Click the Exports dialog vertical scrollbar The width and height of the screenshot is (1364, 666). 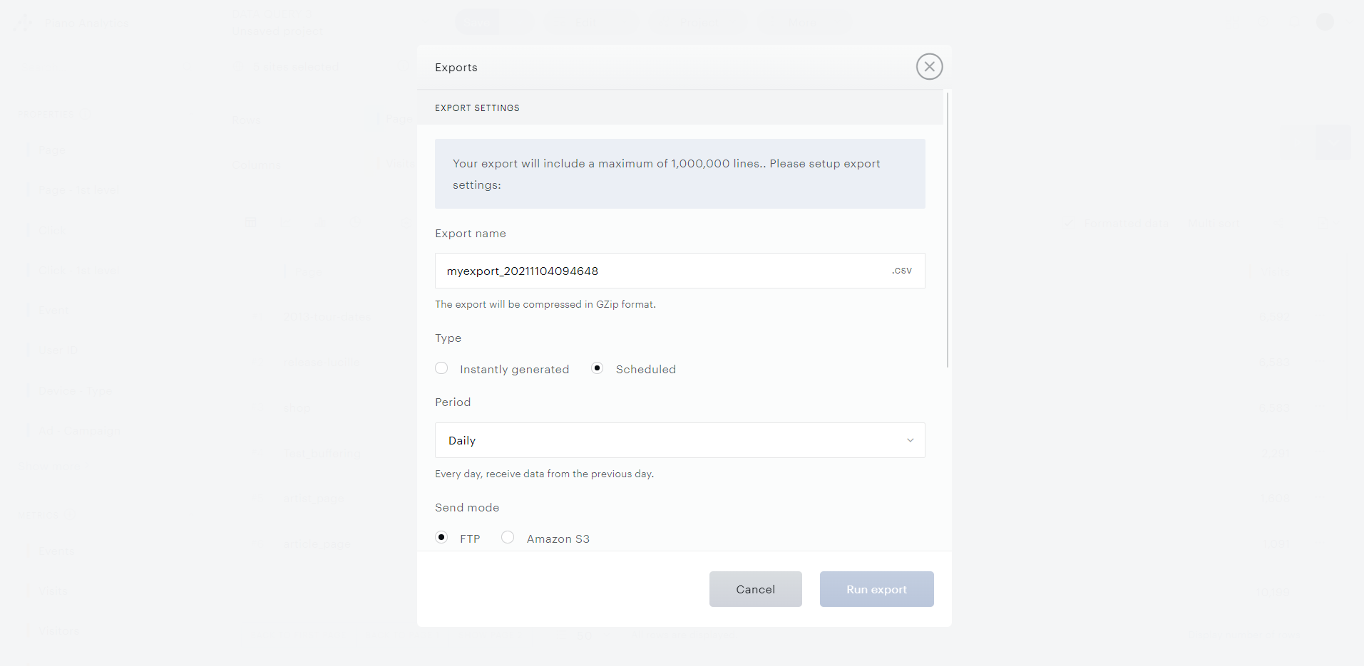pyautogui.click(x=948, y=228)
